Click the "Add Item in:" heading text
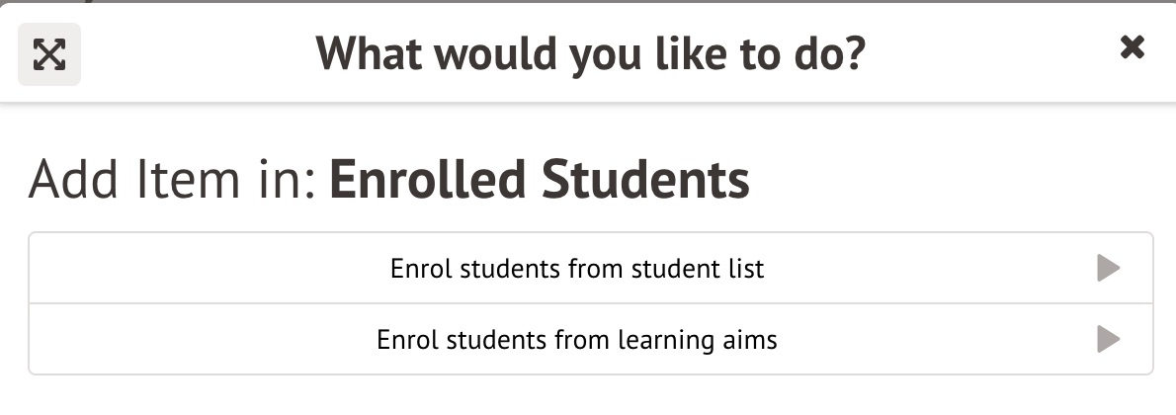The width and height of the screenshot is (1176, 415). point(171,180)
